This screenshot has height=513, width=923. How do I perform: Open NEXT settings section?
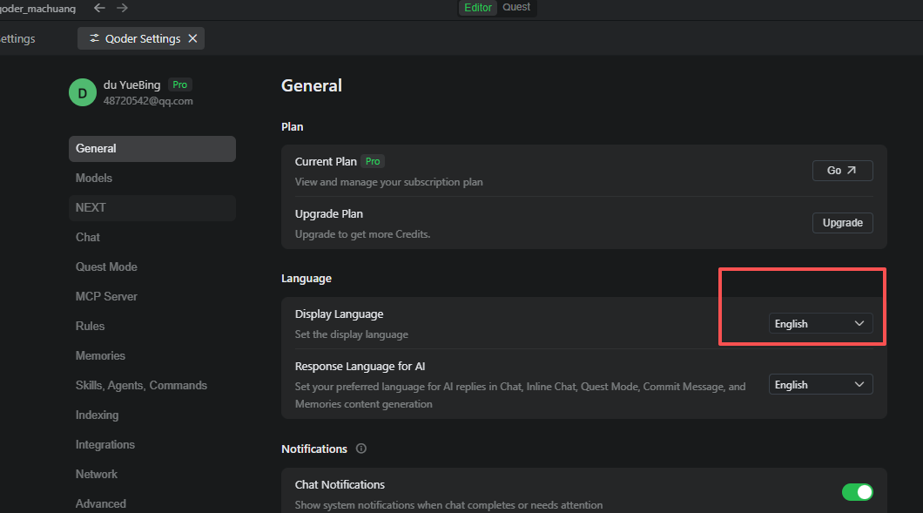click(x=152, y=208)
